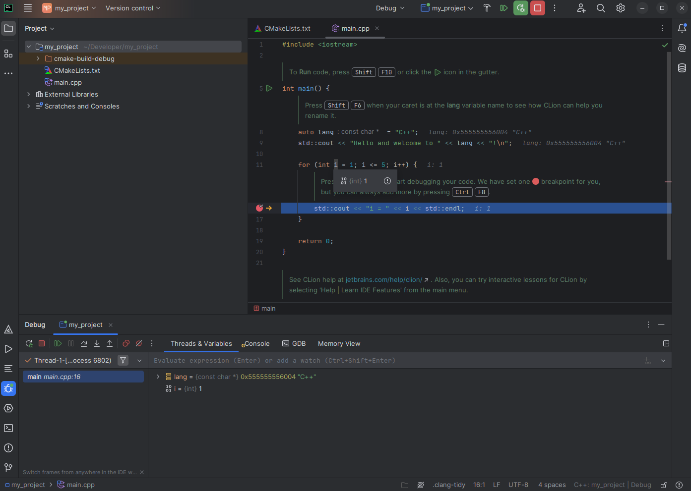The width and height of the screenshot is (691, 491).
Task: Toggle Mute Breakpoints
Action: coord(139,343)
